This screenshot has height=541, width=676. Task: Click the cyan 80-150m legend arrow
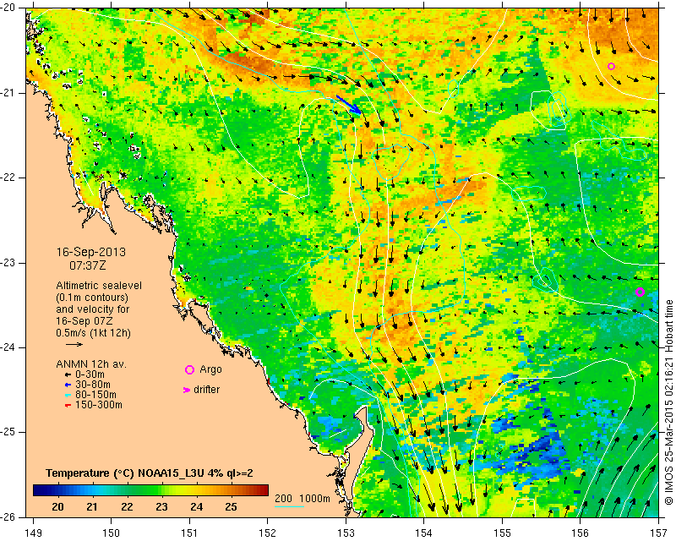pyautogui.click(x=68, y=395)
